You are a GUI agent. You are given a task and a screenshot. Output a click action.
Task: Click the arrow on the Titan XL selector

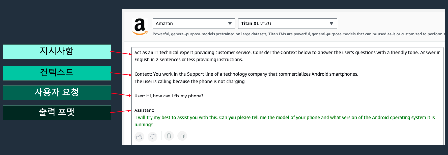click(x=331, y=24)
